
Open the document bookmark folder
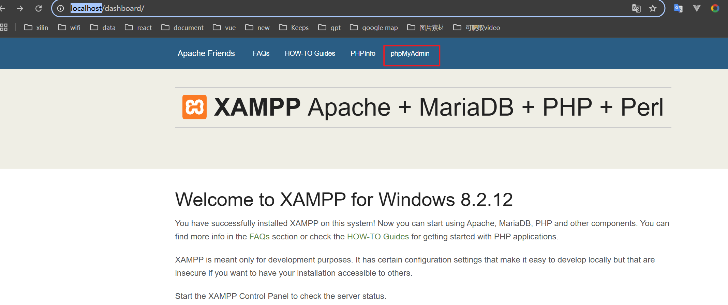pyautogui.click(x=182, y=27)
